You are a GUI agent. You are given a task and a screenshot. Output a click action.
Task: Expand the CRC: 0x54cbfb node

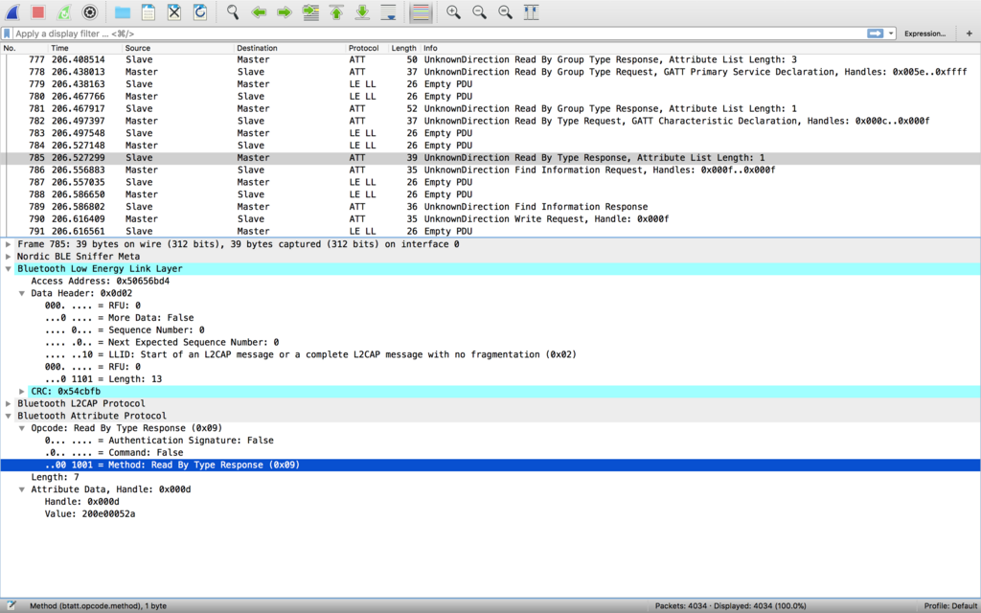[x=22, y=392]
